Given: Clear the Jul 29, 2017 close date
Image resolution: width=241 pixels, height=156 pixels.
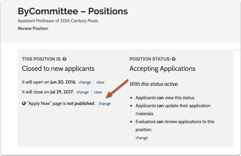Looking at the screenshot, I should point(98,92).
